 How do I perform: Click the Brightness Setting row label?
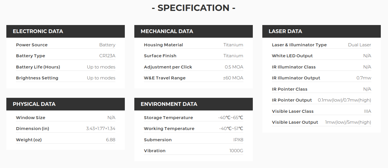pyautogui.click(x=37, y=78)
